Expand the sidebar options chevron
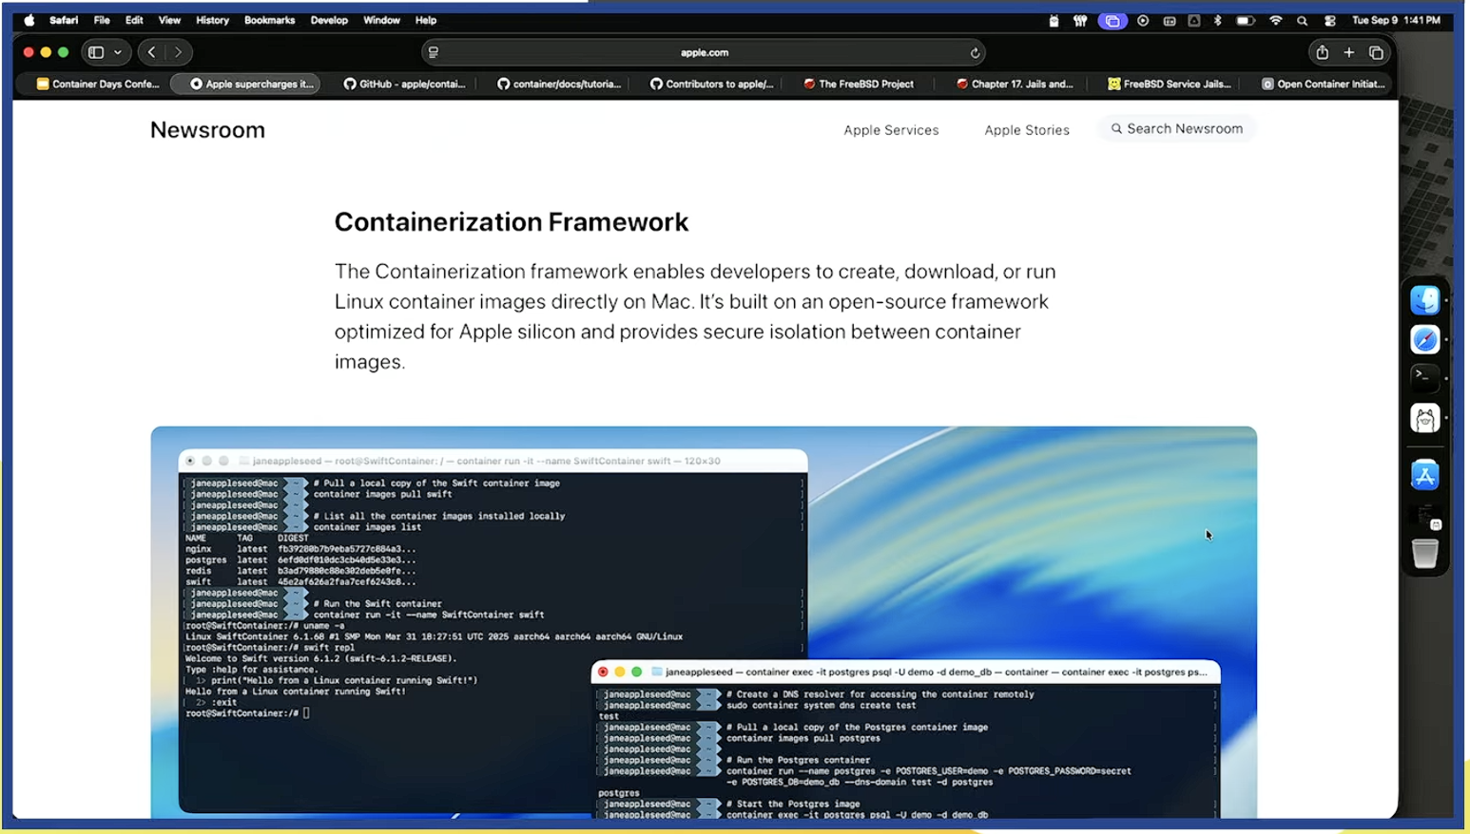The height and width of the screenshot is (834, 1470). click(118, 52)
